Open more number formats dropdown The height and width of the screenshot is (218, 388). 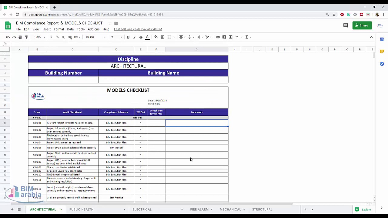point(77,37)
